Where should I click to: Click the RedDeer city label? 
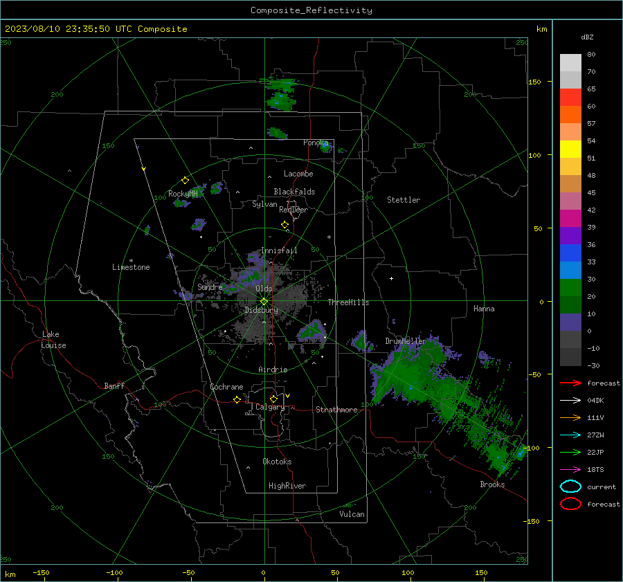click(294, 210)
